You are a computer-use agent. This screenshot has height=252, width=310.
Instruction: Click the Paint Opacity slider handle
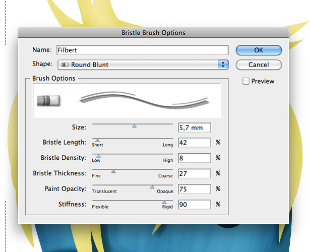152,187
